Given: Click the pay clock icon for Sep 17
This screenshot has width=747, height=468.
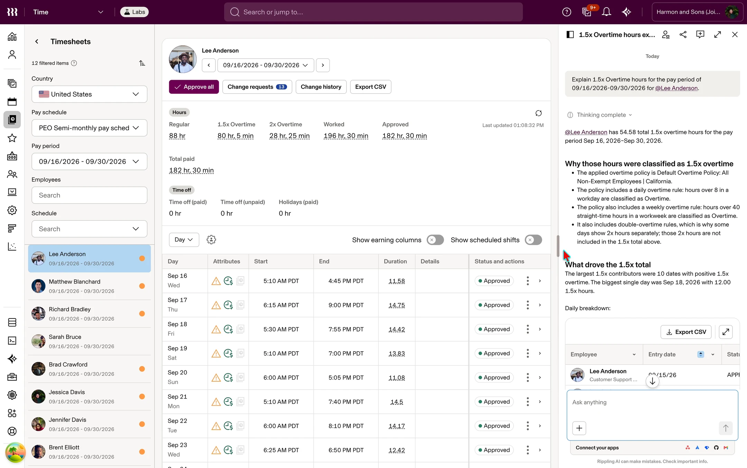Looking at the screenshot, I should point(228,305).
